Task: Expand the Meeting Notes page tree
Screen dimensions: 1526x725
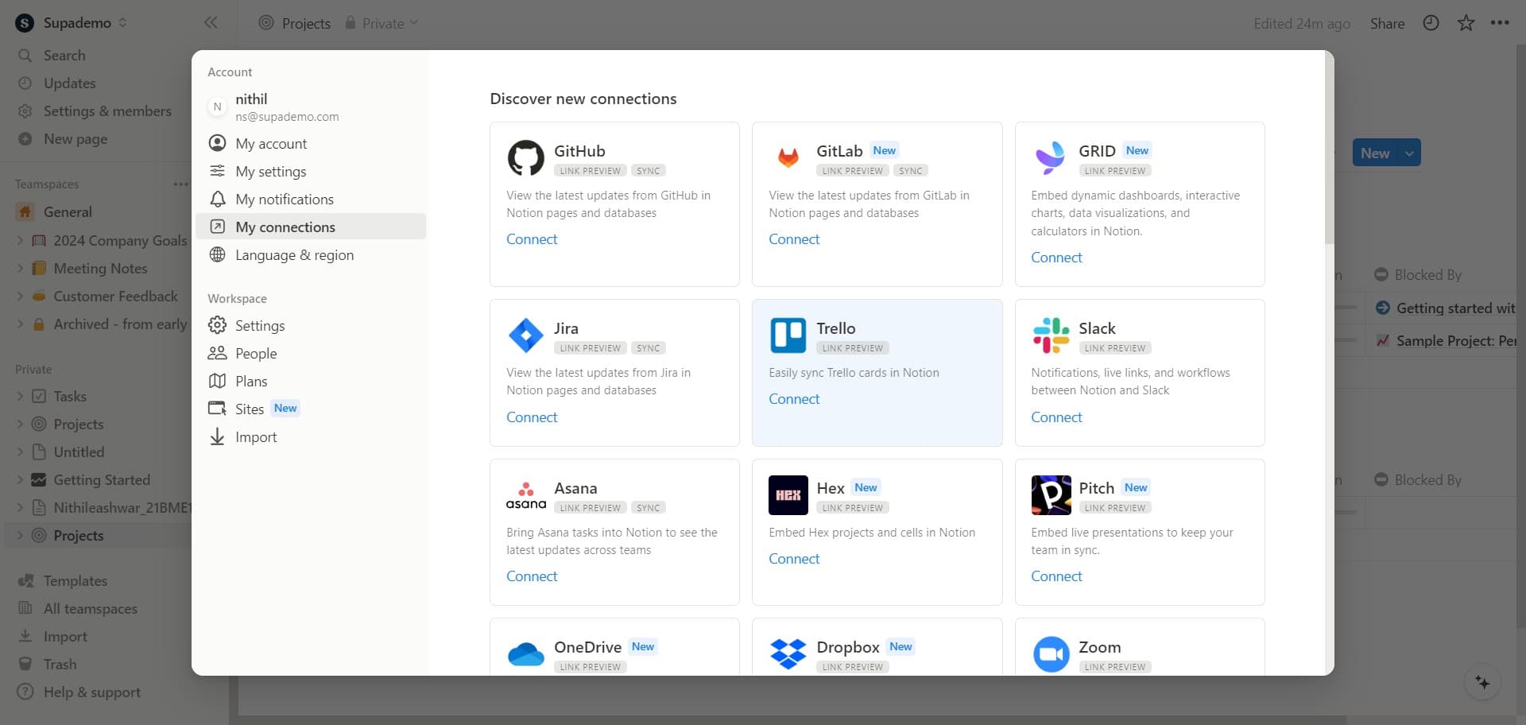Action: tap(20, 269)
